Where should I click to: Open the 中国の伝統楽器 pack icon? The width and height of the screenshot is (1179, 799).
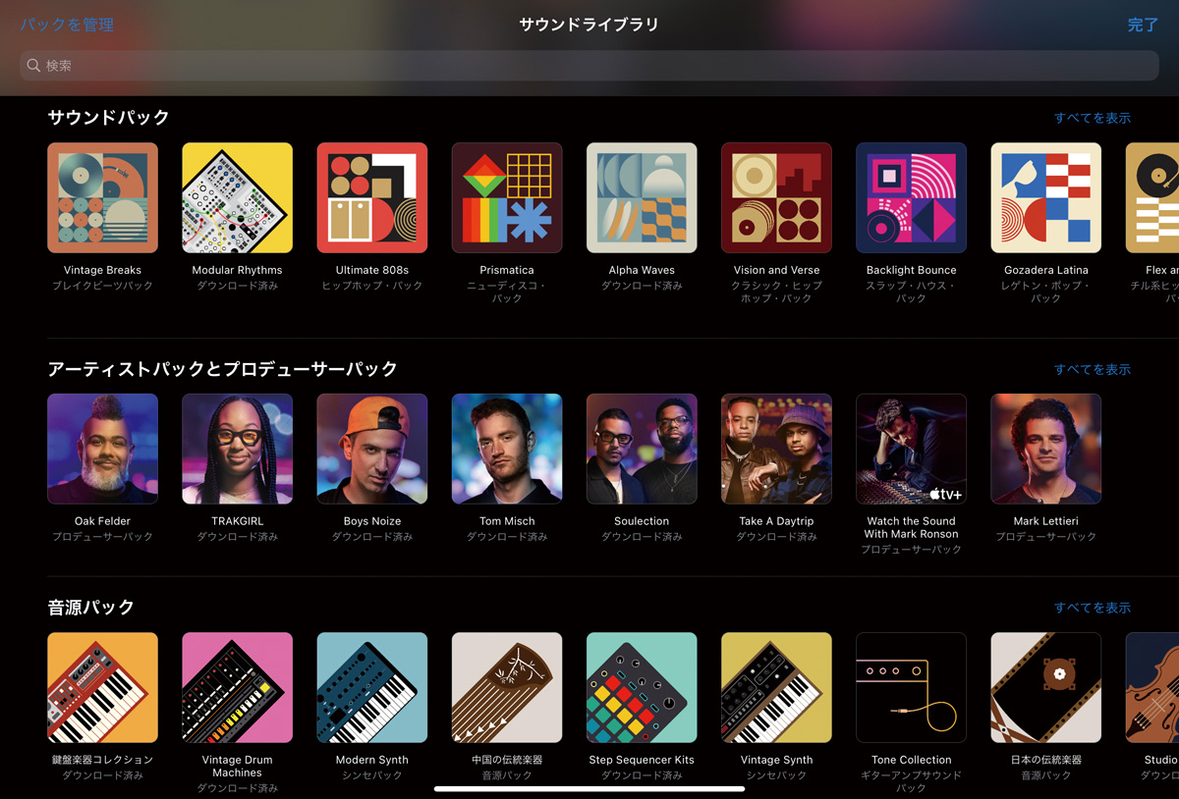click(507, 687)
